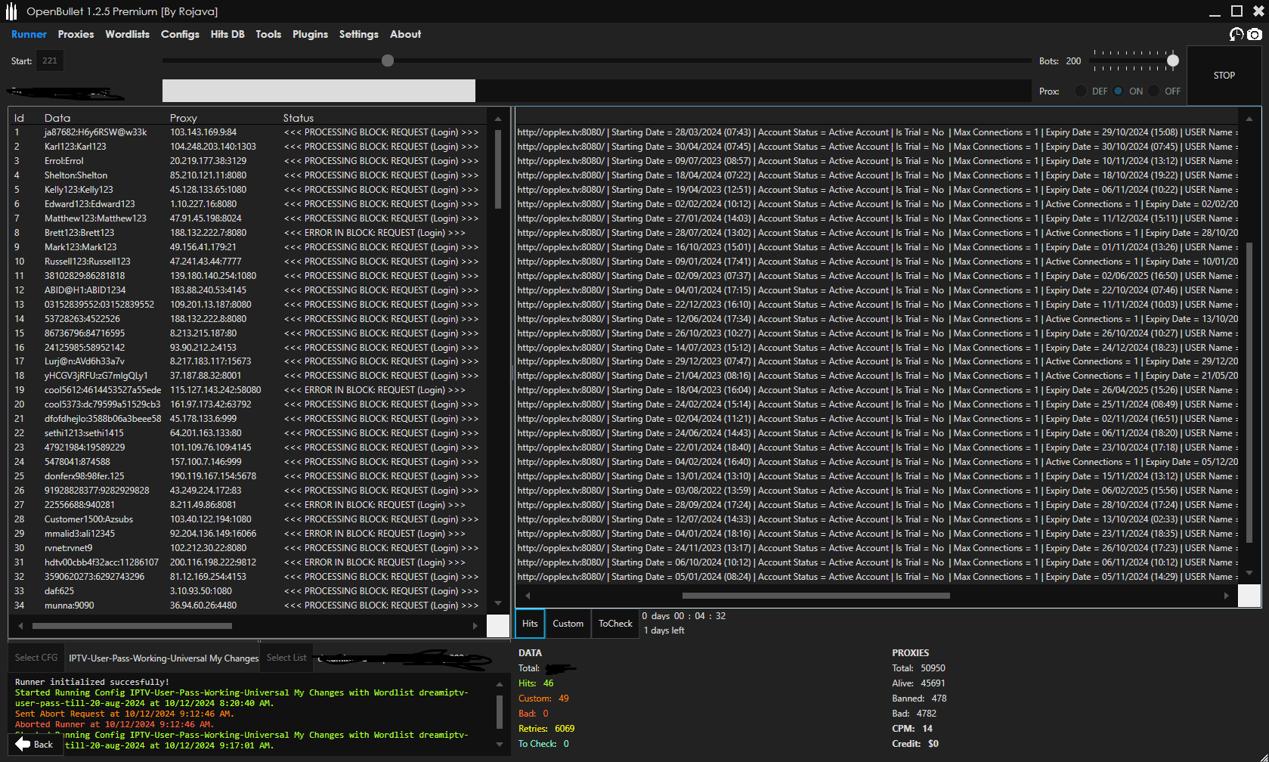Viewport: 1269px width, 762px height.
Task: Click the history clock icon beside camera
Action: pyautogui.click(x=1237, y=34)
